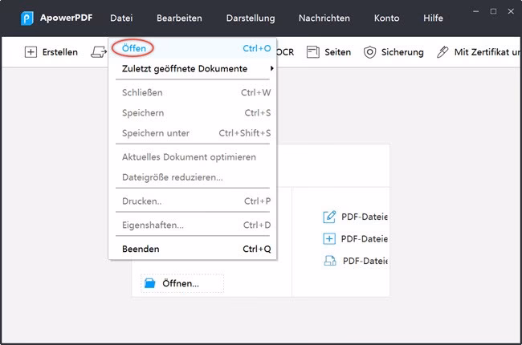
Task: Select the Eigenshaften... menu entry
Action: tap(193, 225)
